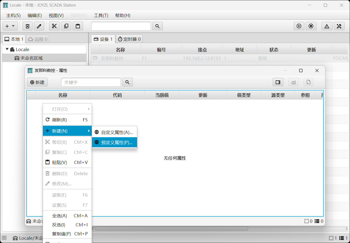Click the 新建 button in 属性 window toolbar
This screenshot has height=243, width=350.
point(37,82)
